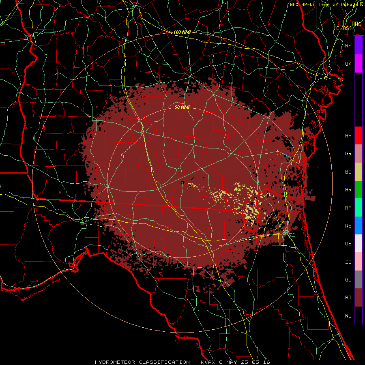
Task: Click the GC gray legend swatch
Action: pyautogui.click(x=358, y=279)
